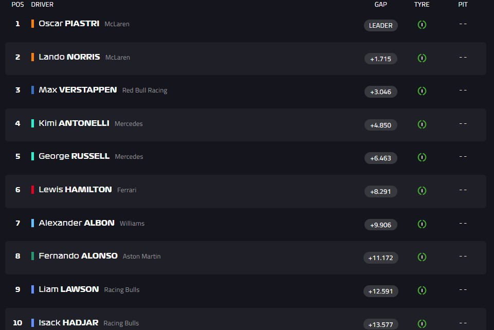Click the +1.715 gap badge
This screenshot has width=494, height=330.
(x=380, y=59)
